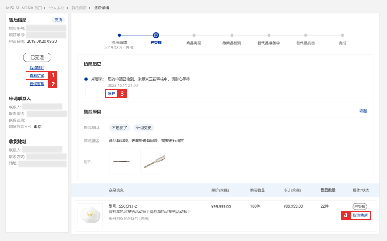Click the 商品寄回 step dot
The image size is (387, 241).
[194, 35]
